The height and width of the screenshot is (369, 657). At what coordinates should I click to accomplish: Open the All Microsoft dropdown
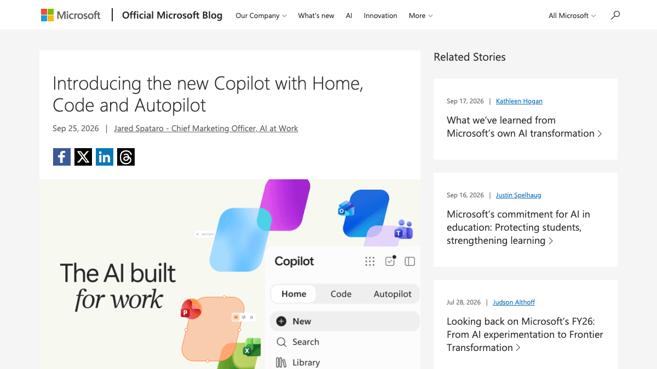(x=572, y=15)
